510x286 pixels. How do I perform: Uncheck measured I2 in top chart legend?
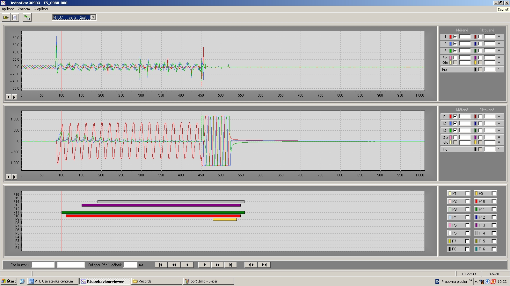(x=455, y=44)
